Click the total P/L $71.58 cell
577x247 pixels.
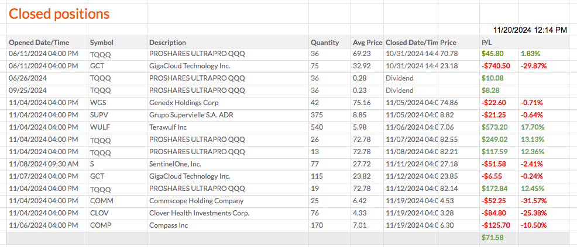[x=493, y=237]
